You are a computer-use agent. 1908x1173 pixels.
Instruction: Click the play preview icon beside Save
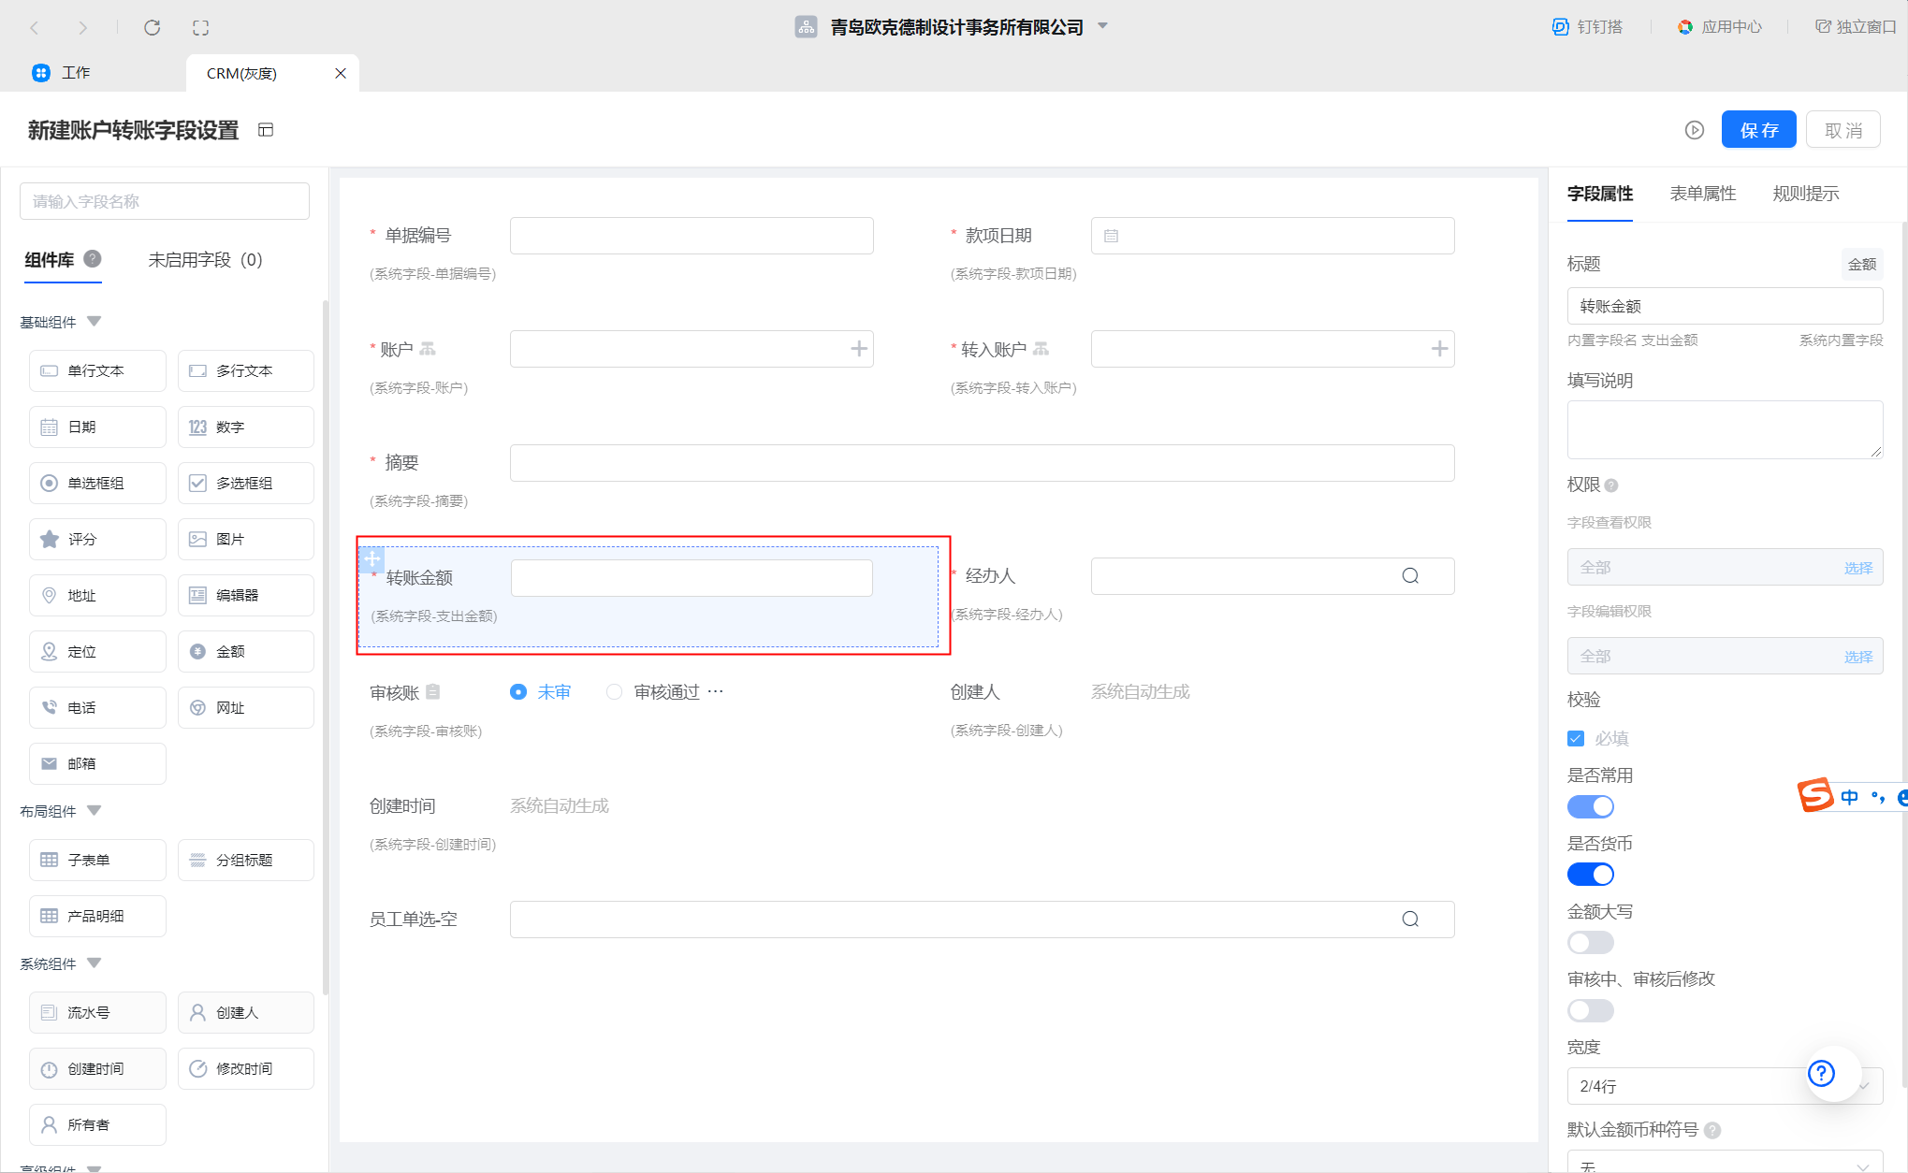point(1694,130)
